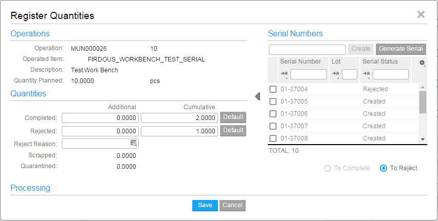Toggle the select-all serials header checkbox
Screen dimensions: 438x221
(x=273, y=68)
